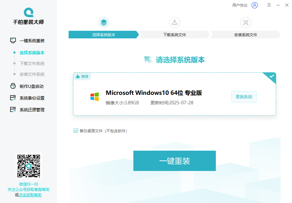Click the monitor icon beside 一键系统重装
This screenshot has height=203, width=292.
pos(13,41)
